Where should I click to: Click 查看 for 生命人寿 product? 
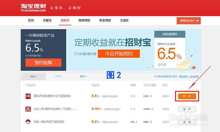pos(187,109)
